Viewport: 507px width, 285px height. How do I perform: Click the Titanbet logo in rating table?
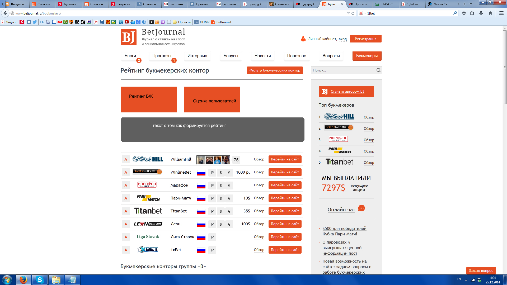148,211
